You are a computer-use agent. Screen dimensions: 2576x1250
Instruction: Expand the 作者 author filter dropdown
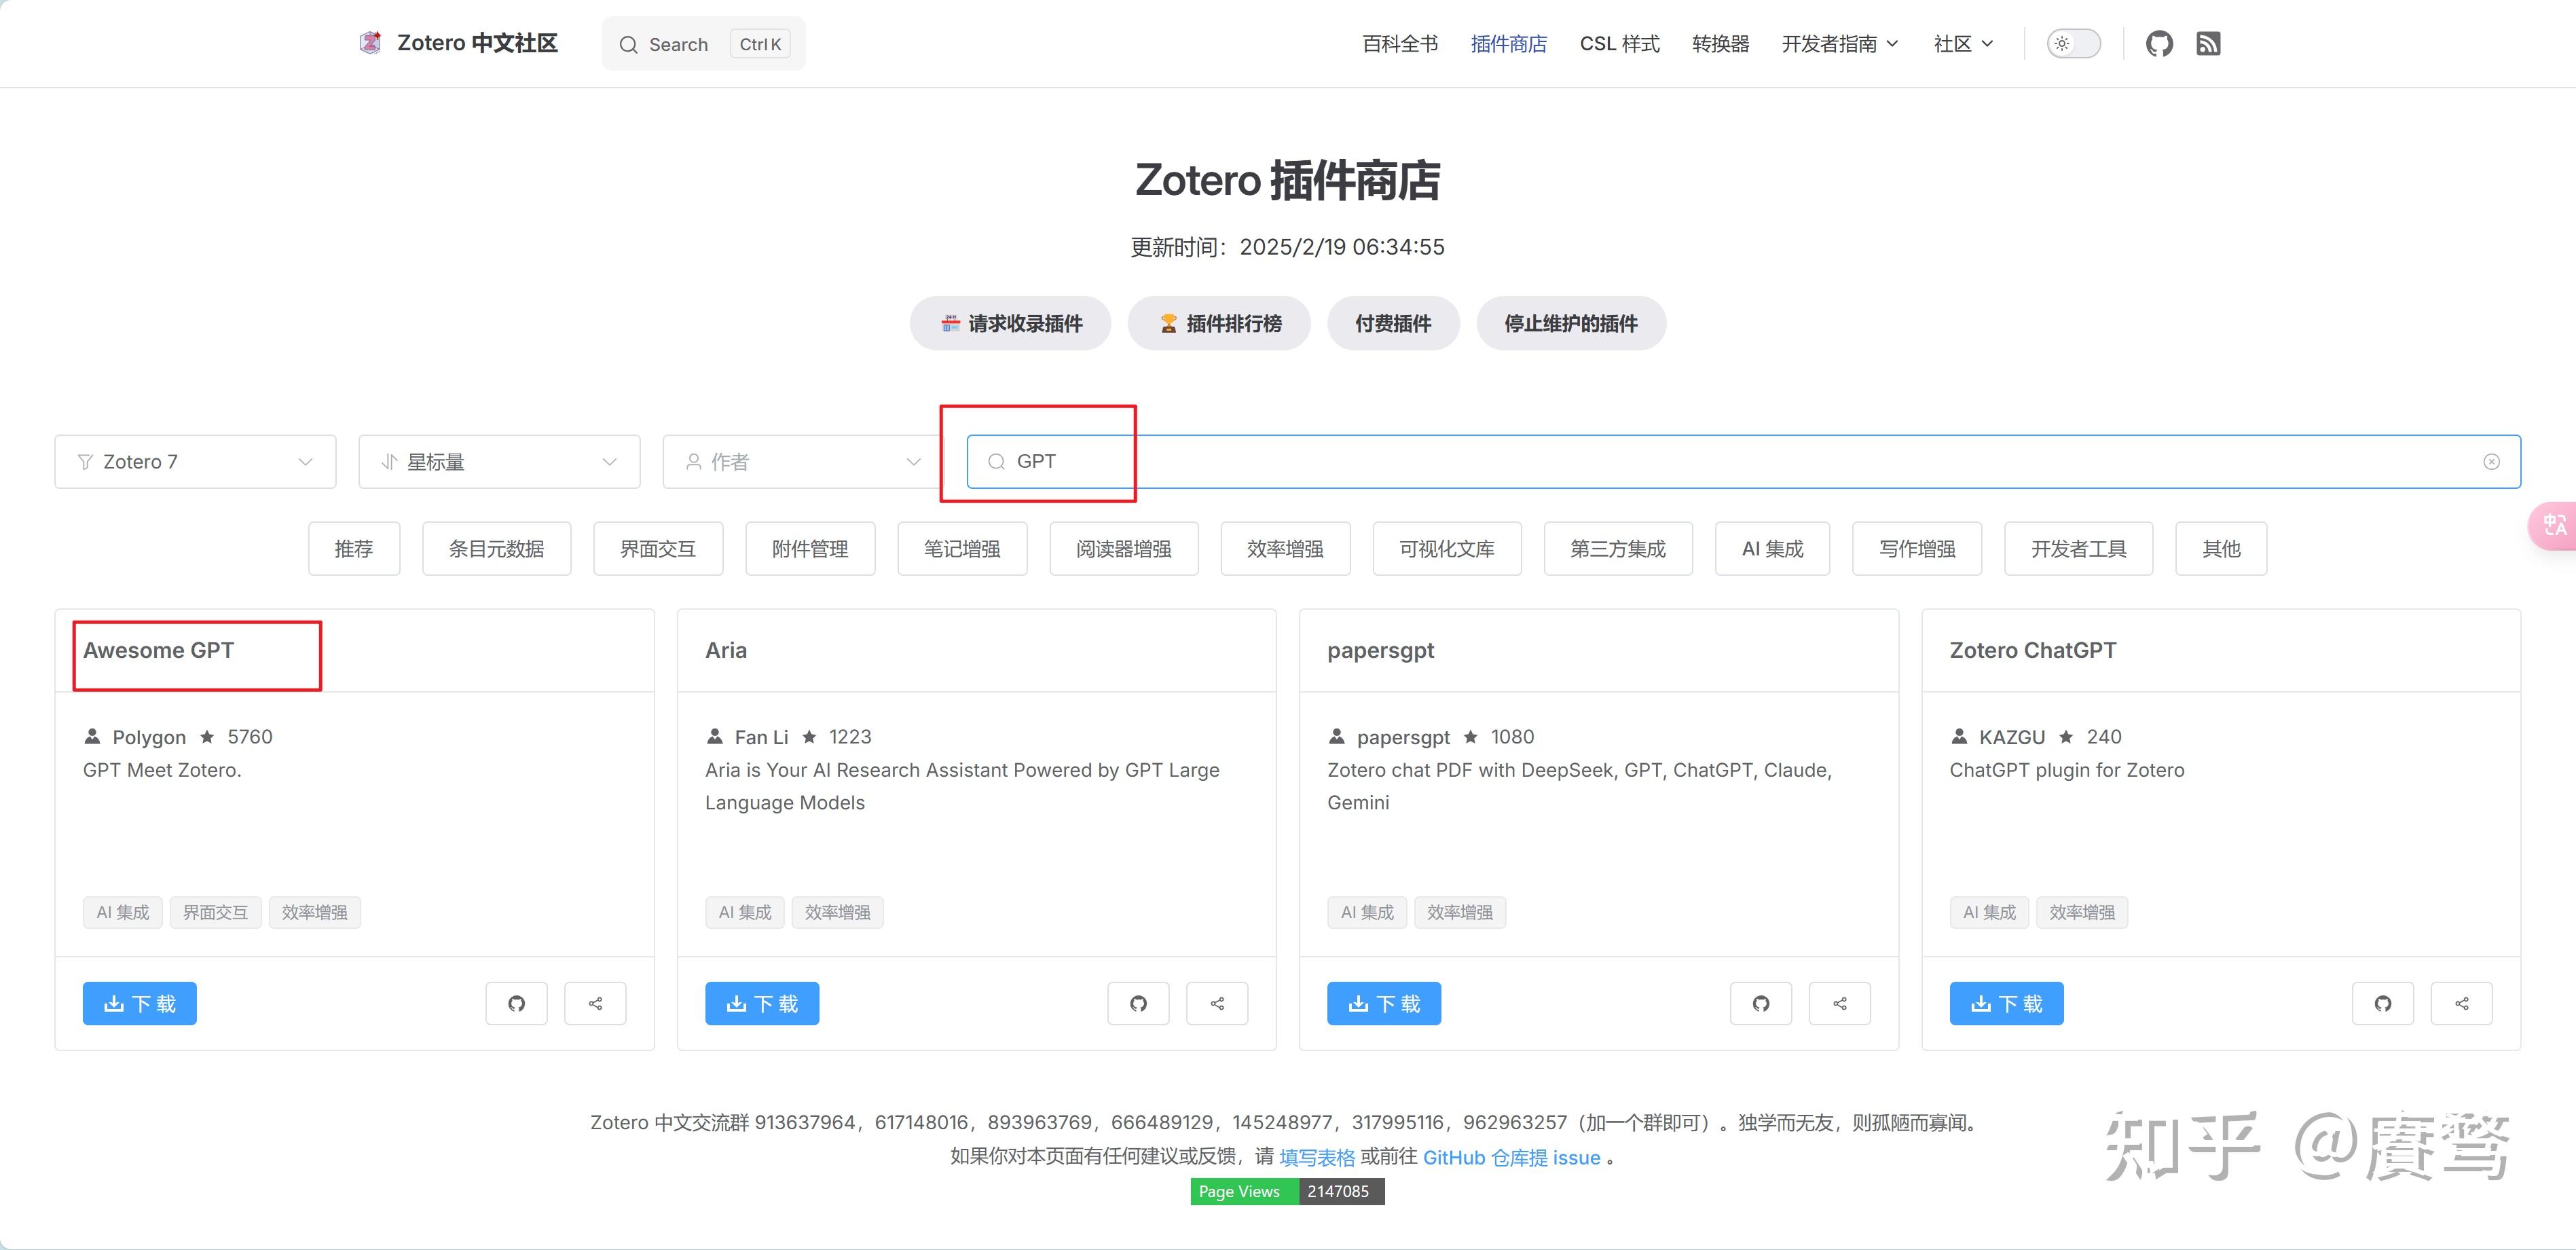[x=802, y=461]
